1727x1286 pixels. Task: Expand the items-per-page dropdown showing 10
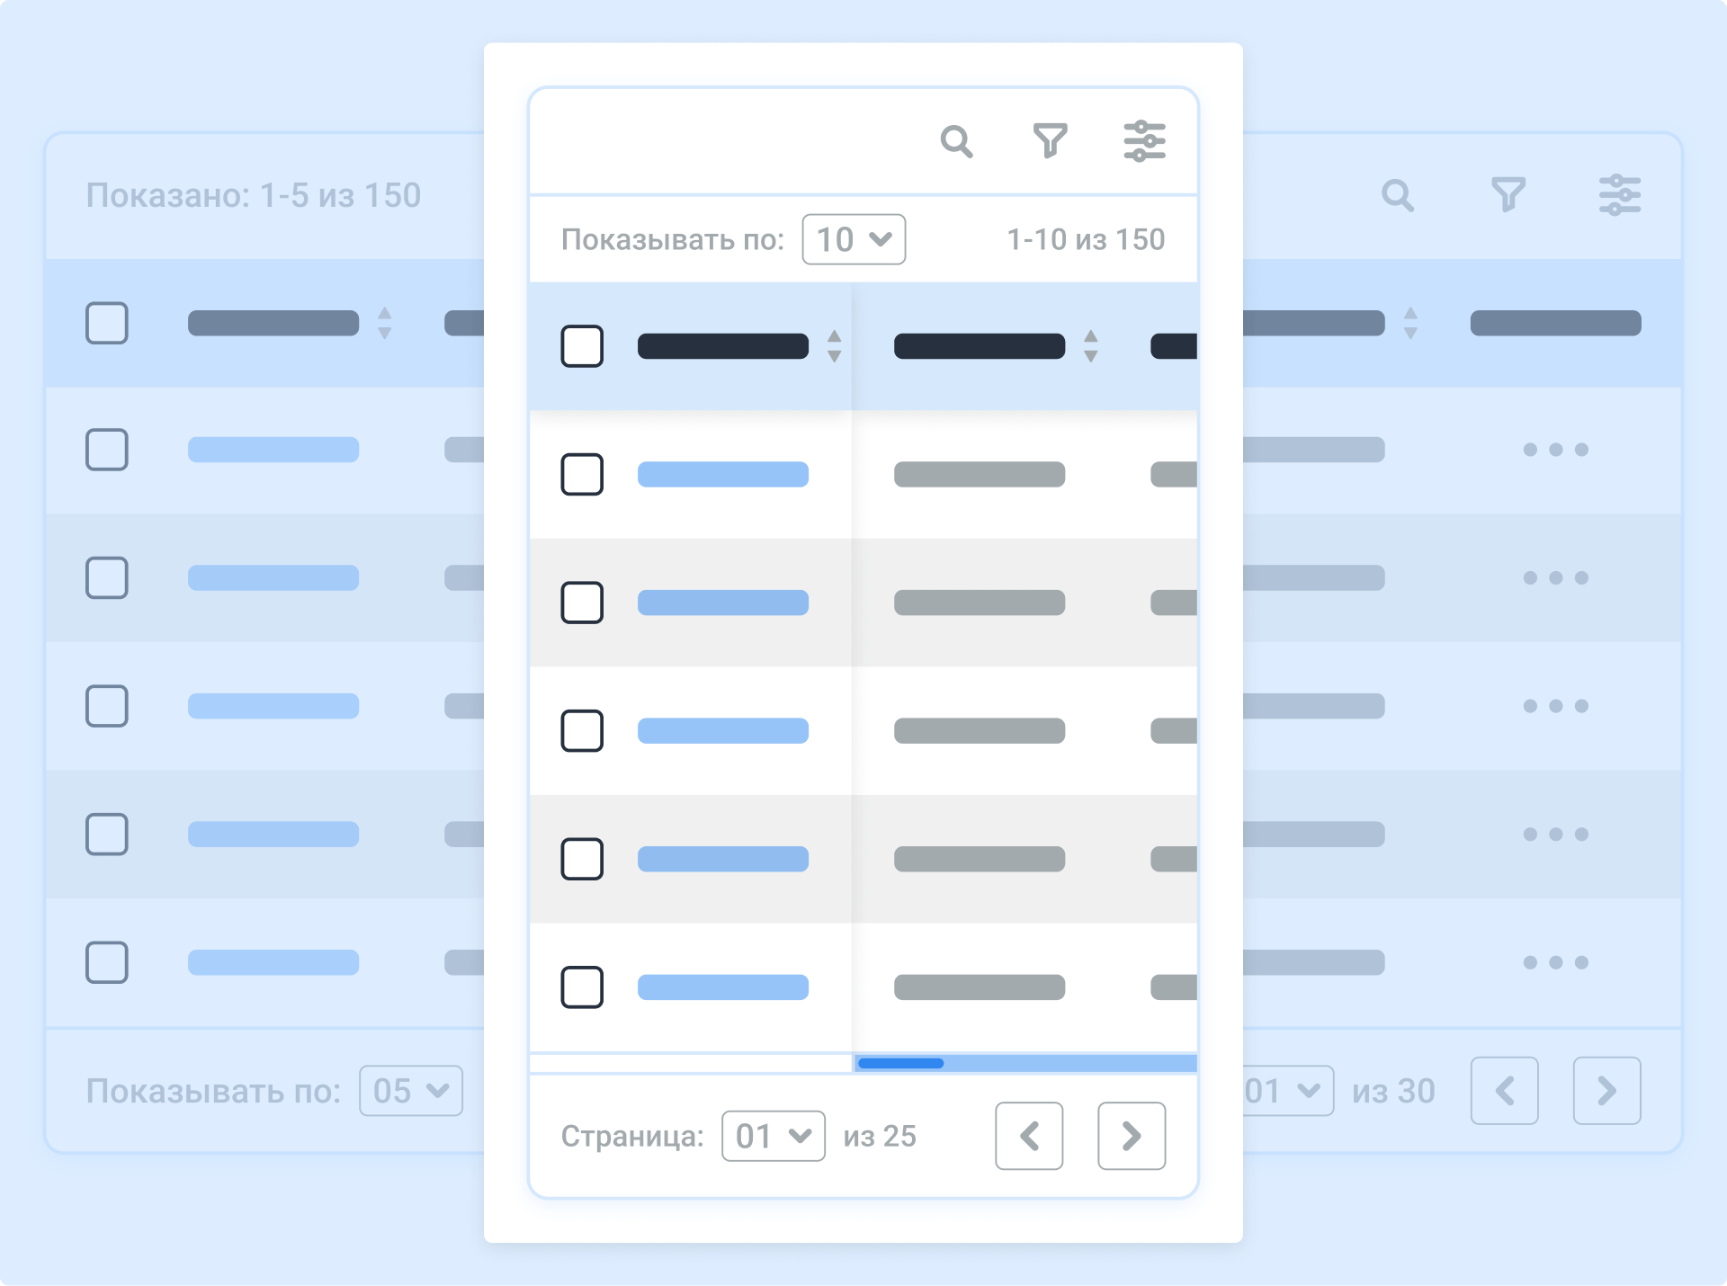[x=853, y=239]
